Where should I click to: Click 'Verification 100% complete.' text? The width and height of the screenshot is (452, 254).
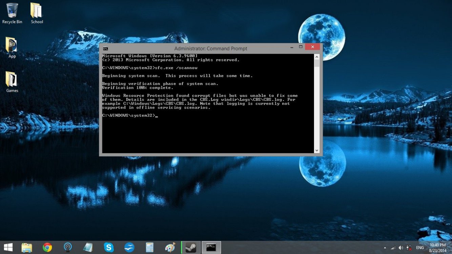click(138, 88)
